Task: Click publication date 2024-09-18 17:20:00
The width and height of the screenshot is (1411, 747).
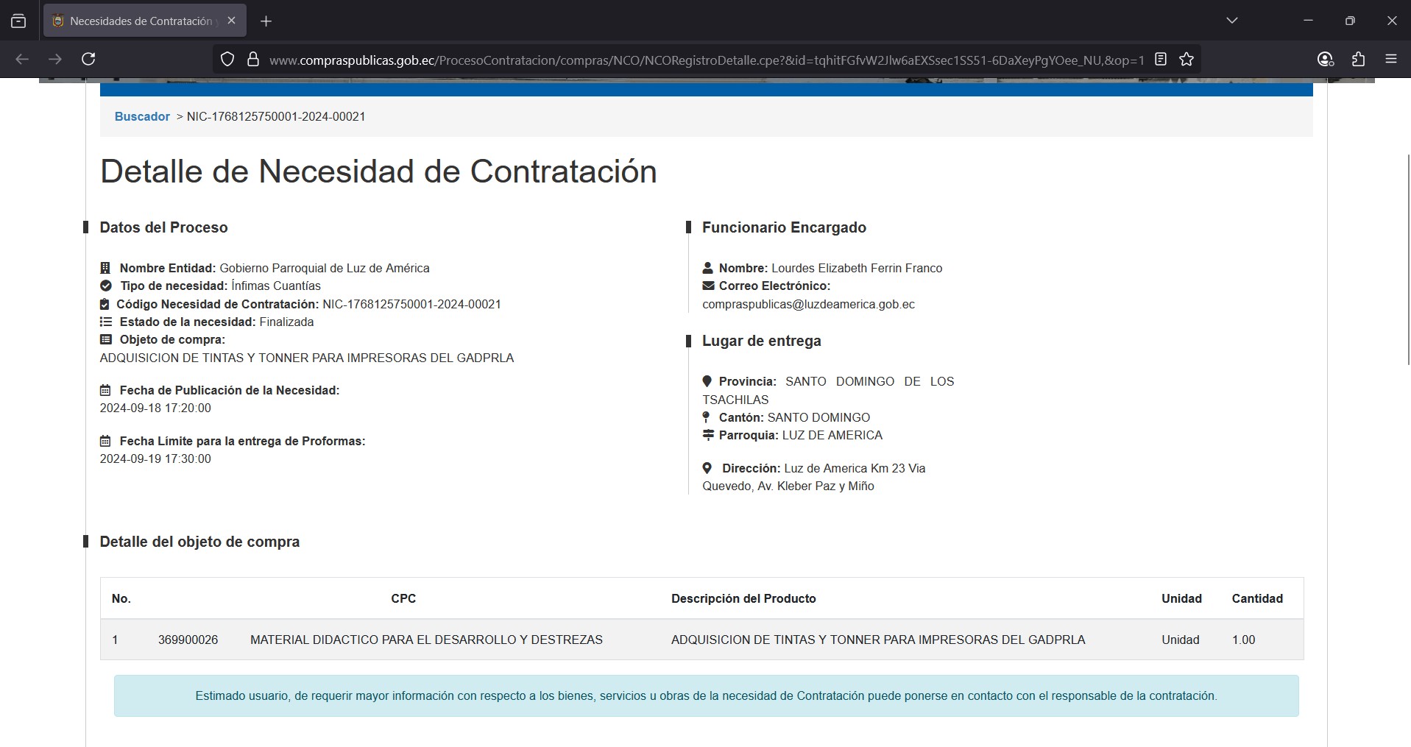Action: [x=155, y=408]
